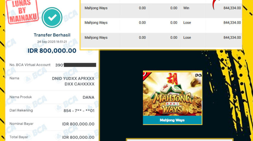This screenshot has width=253, height=141.
Task: Click the LUNAS BY MAINAKU red stamp
Action: tap(22, 11)
